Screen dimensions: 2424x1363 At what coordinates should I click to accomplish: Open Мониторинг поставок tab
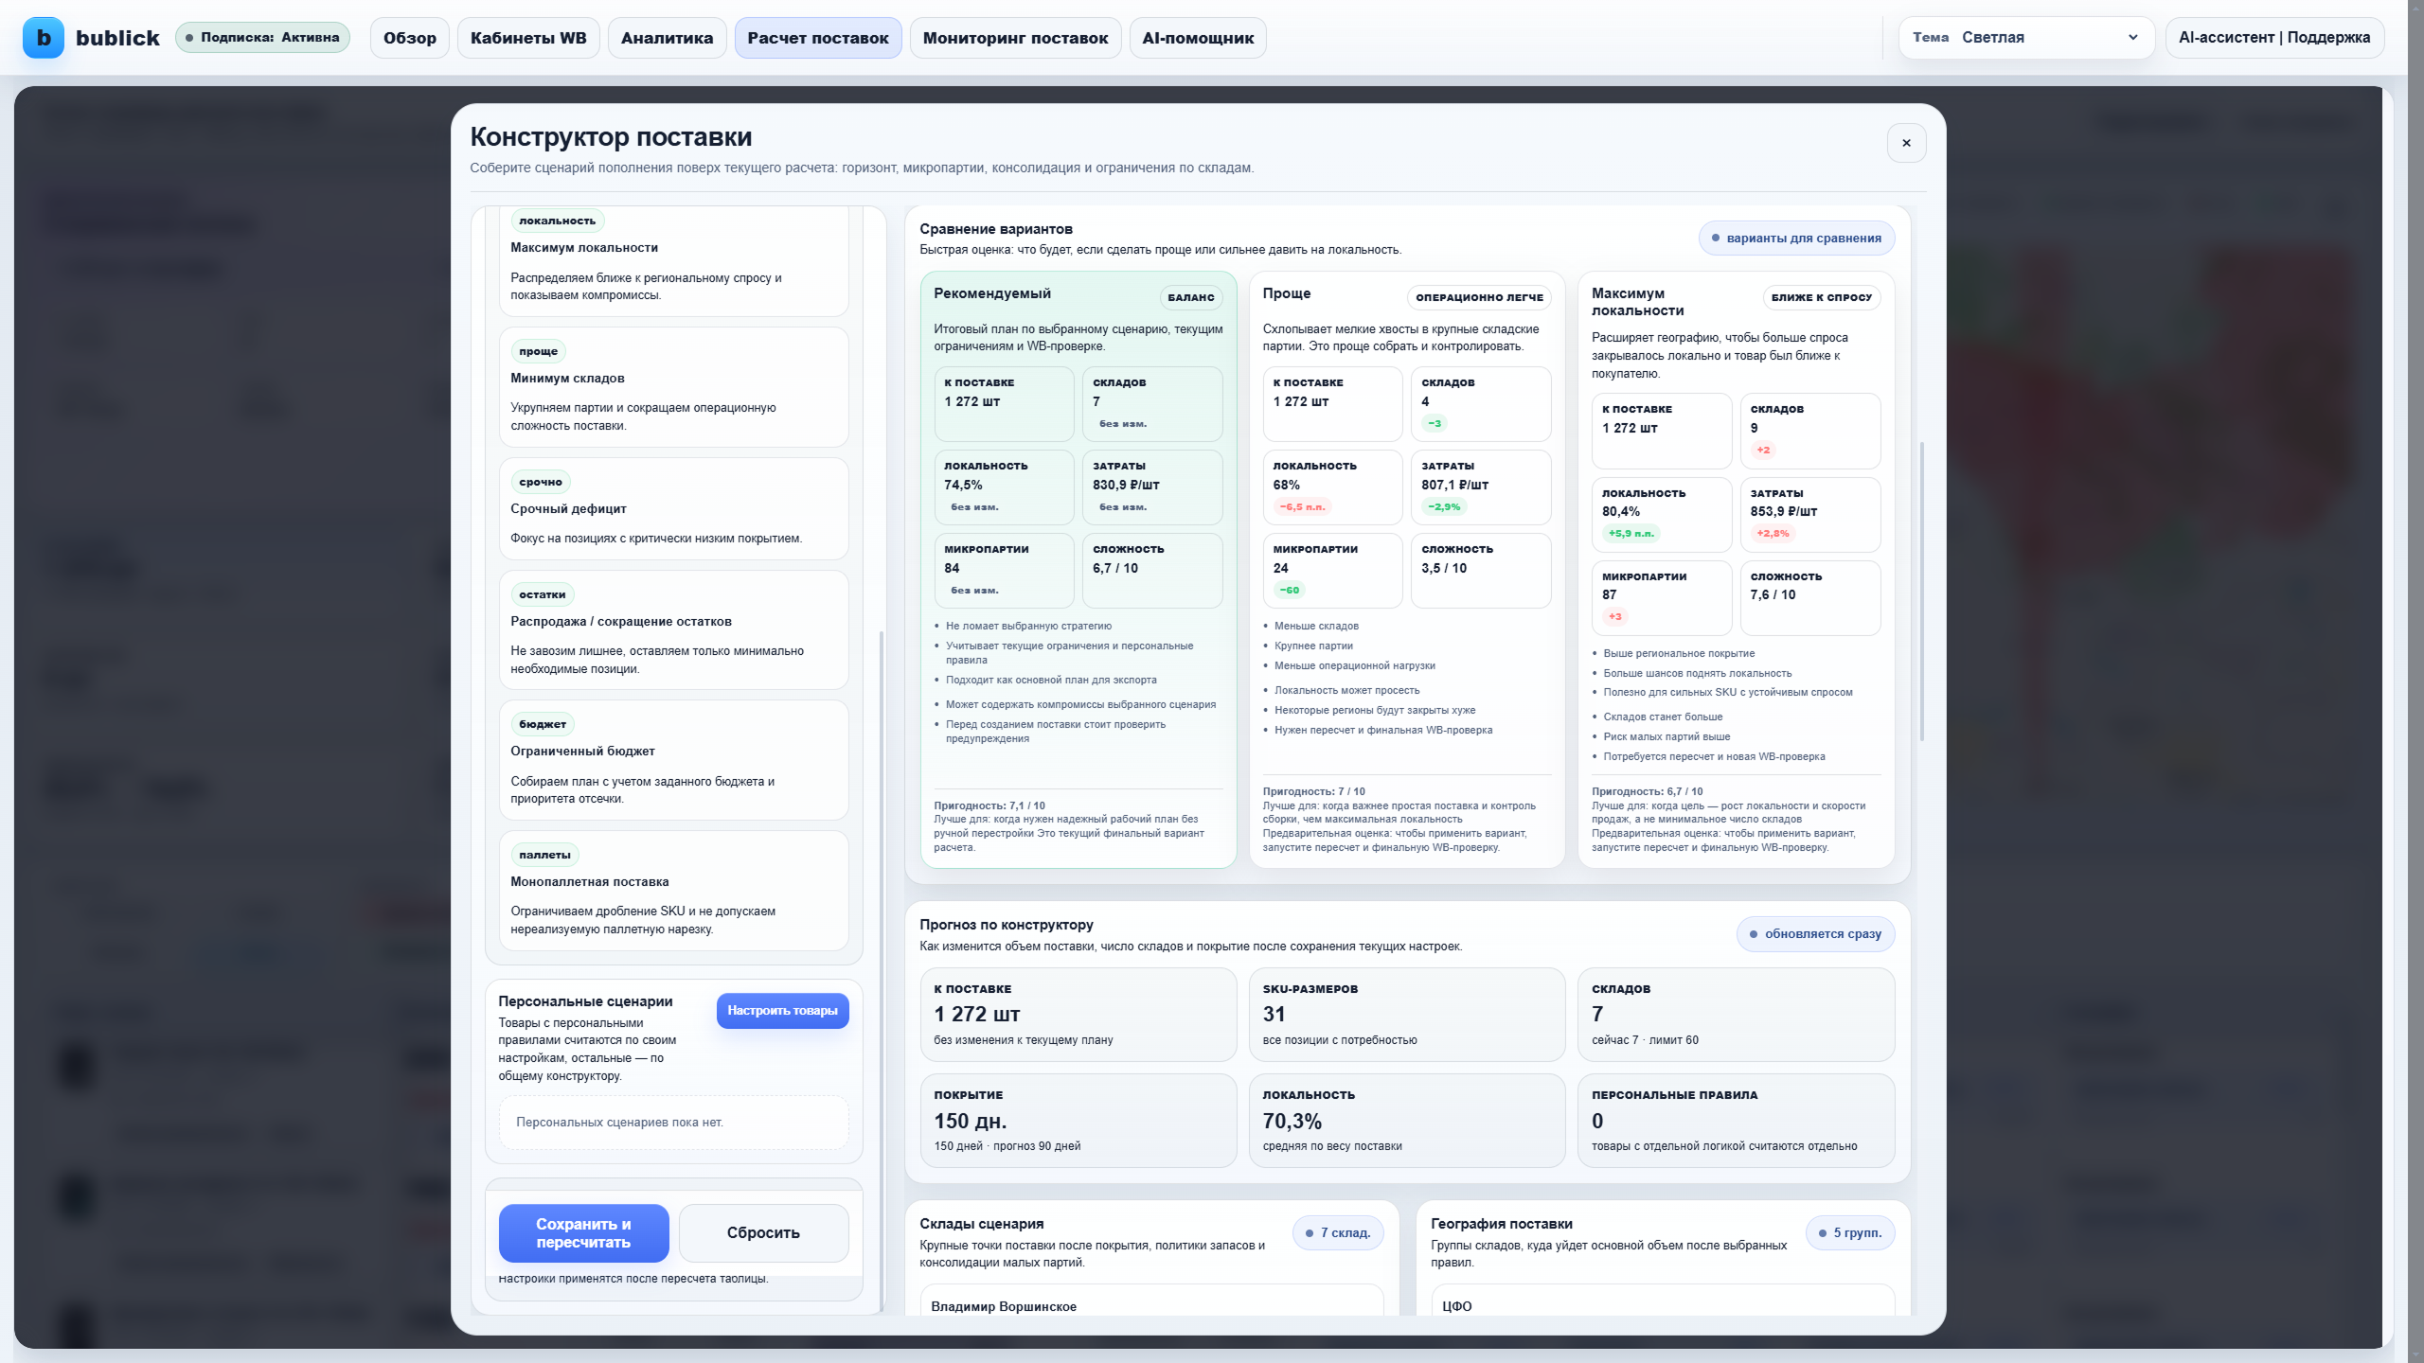[x=1015, y=38]
